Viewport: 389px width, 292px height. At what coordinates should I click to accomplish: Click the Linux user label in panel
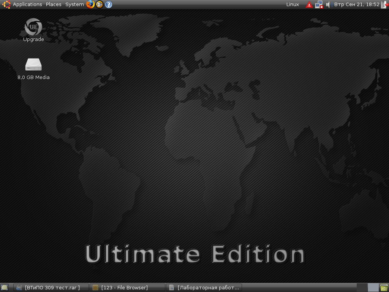[x=293, y=5]
